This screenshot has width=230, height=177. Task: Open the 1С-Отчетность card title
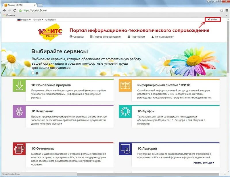click(x=43, y=149)
